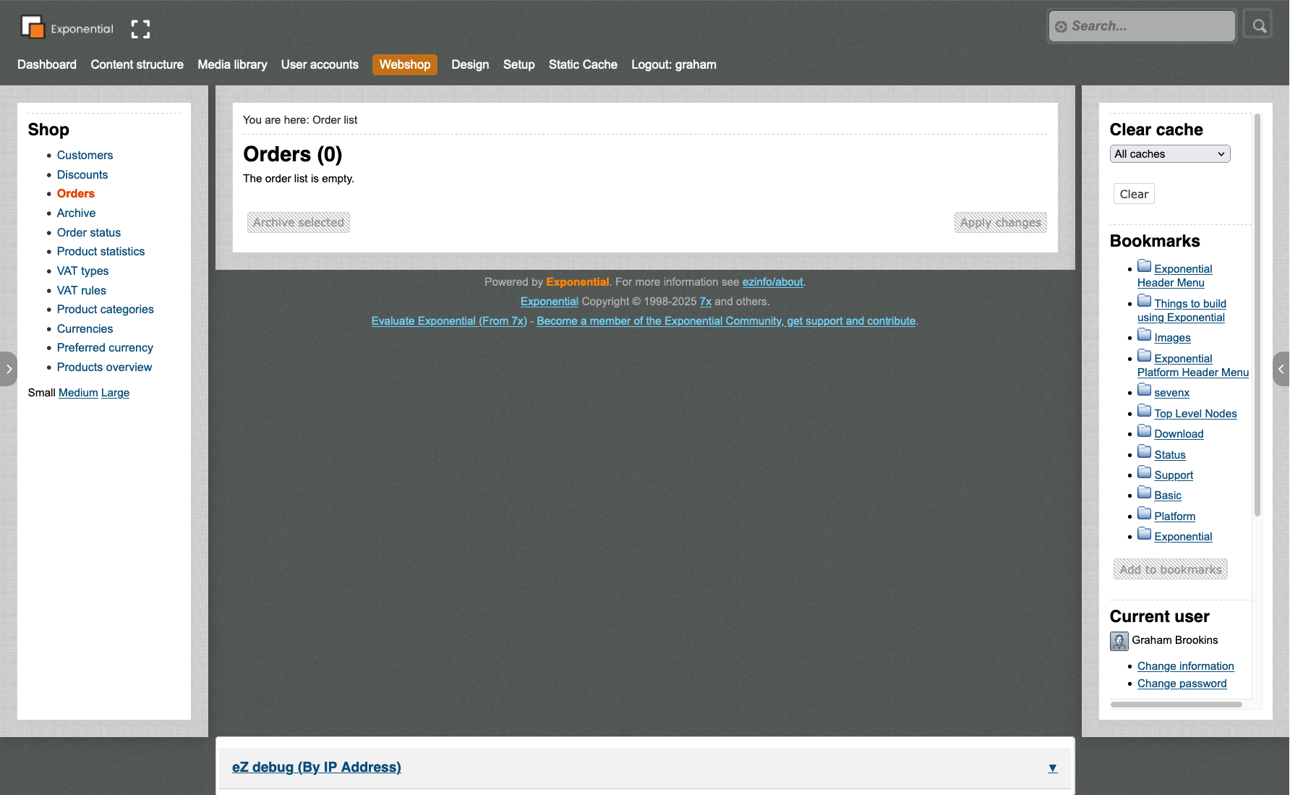The width and height of the screenshot is (1290, 795).
Task: Open the All caches dropdown
Action: (x=1169, y=154)
